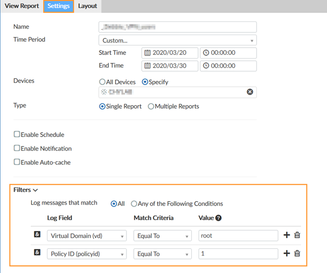327x273 pixels.
Task: Switch to the View Report tab
Action: click(22, 6)
